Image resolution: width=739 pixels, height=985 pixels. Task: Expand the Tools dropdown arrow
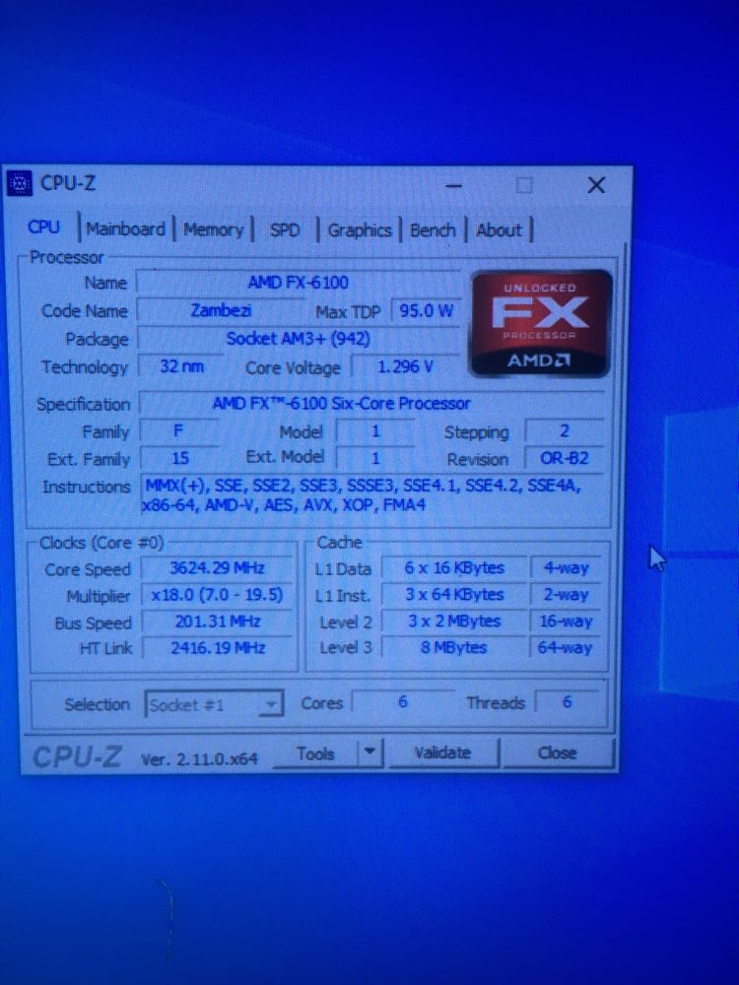(x=370, y=753)
